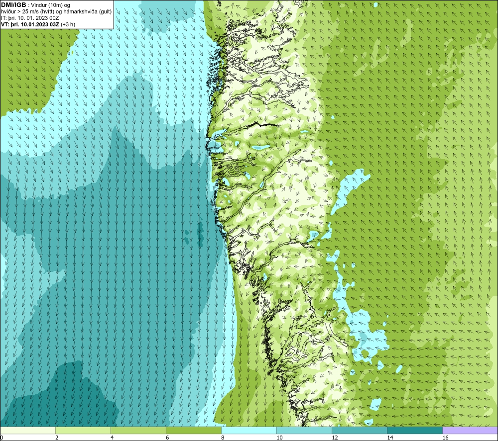The height and width of the screenshot is (441, 498).
Task: Click the scale label 10
Action: (279, 438)
